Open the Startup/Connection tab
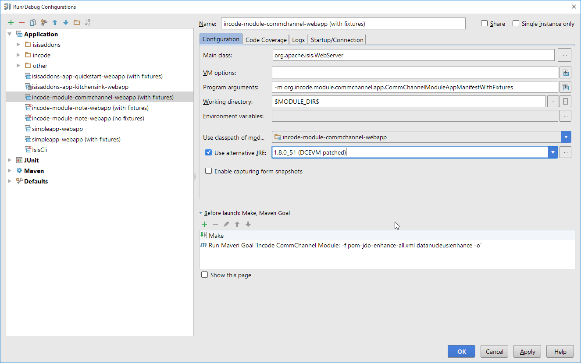 click(x=337, y=40)
